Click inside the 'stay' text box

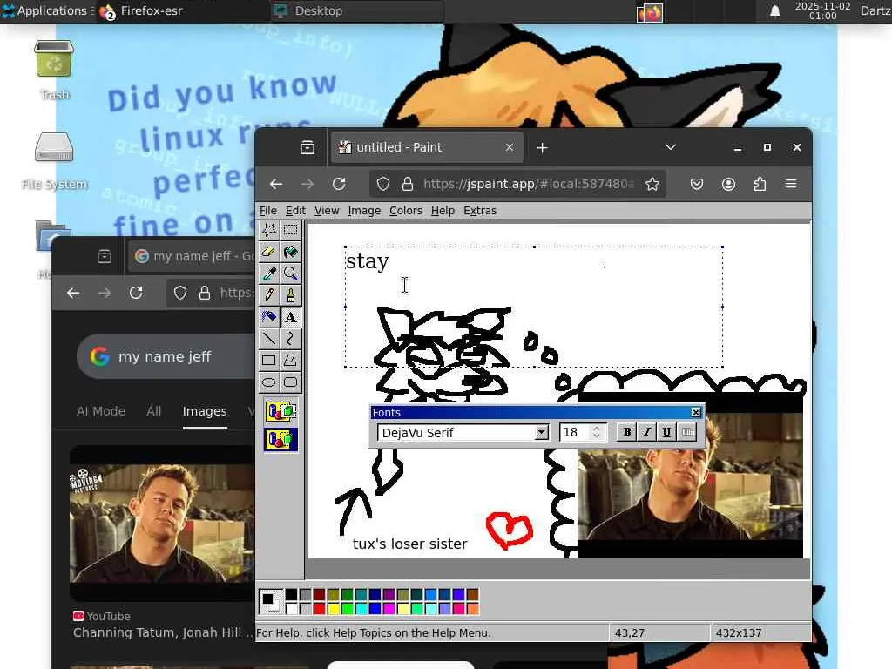(534, 307)
